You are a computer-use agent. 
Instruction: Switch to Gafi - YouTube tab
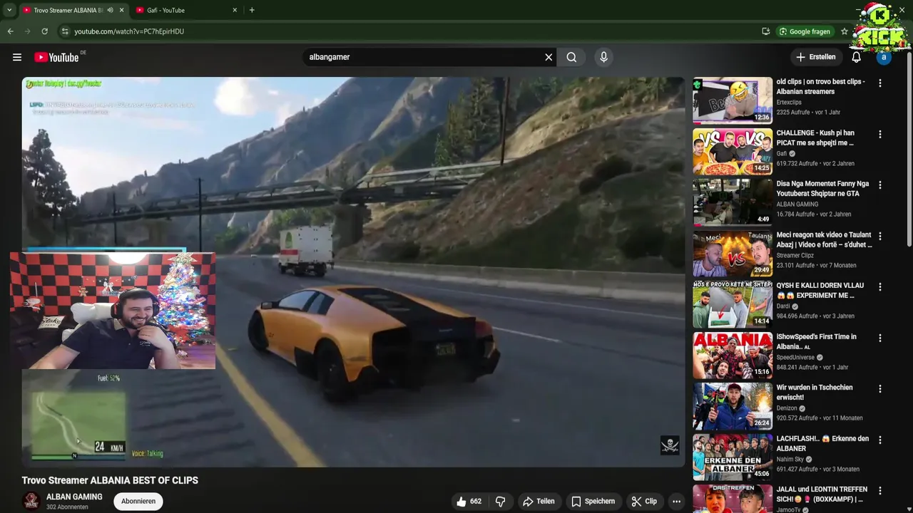click(x=183, y=10)
